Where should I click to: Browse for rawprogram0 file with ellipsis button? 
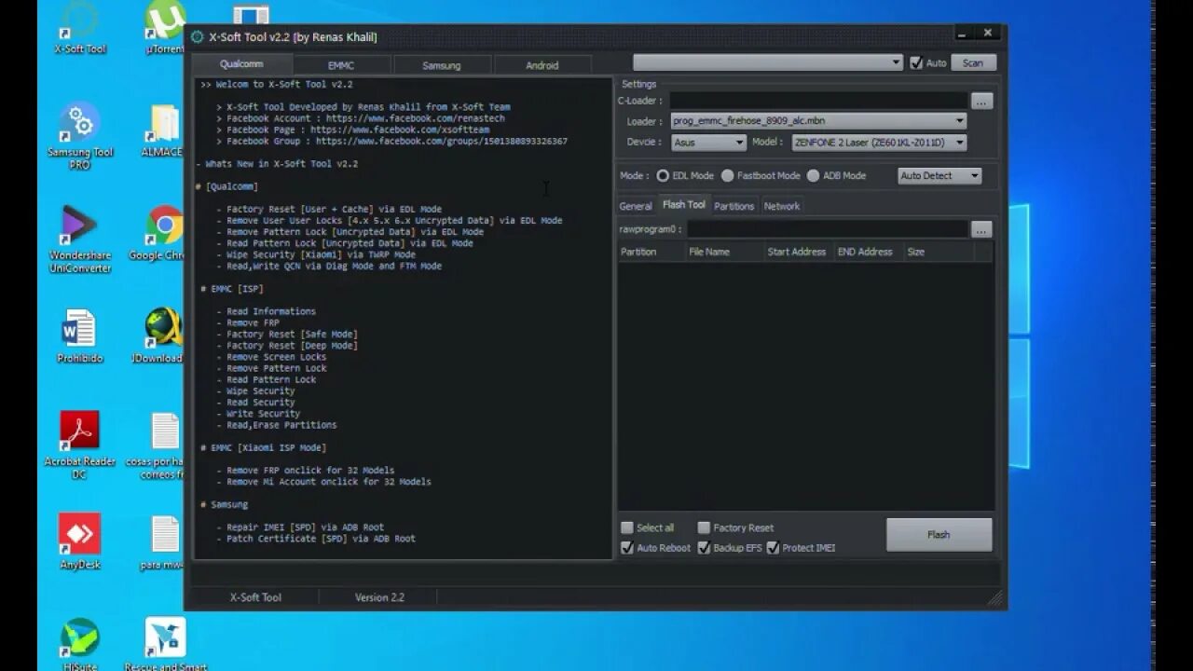(981, 229)
